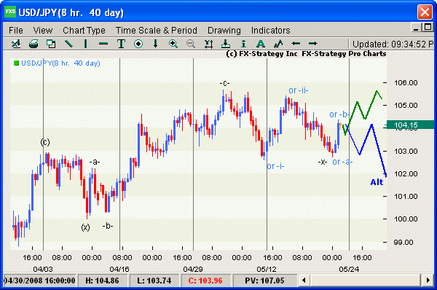Click the 'L: 103.74' status field
The height and width of the screenshot is (290, 437).
pyautogui.click(x=154, y=281)
